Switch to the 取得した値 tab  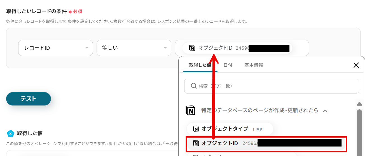pyautogui.click(x=200, y=65)
